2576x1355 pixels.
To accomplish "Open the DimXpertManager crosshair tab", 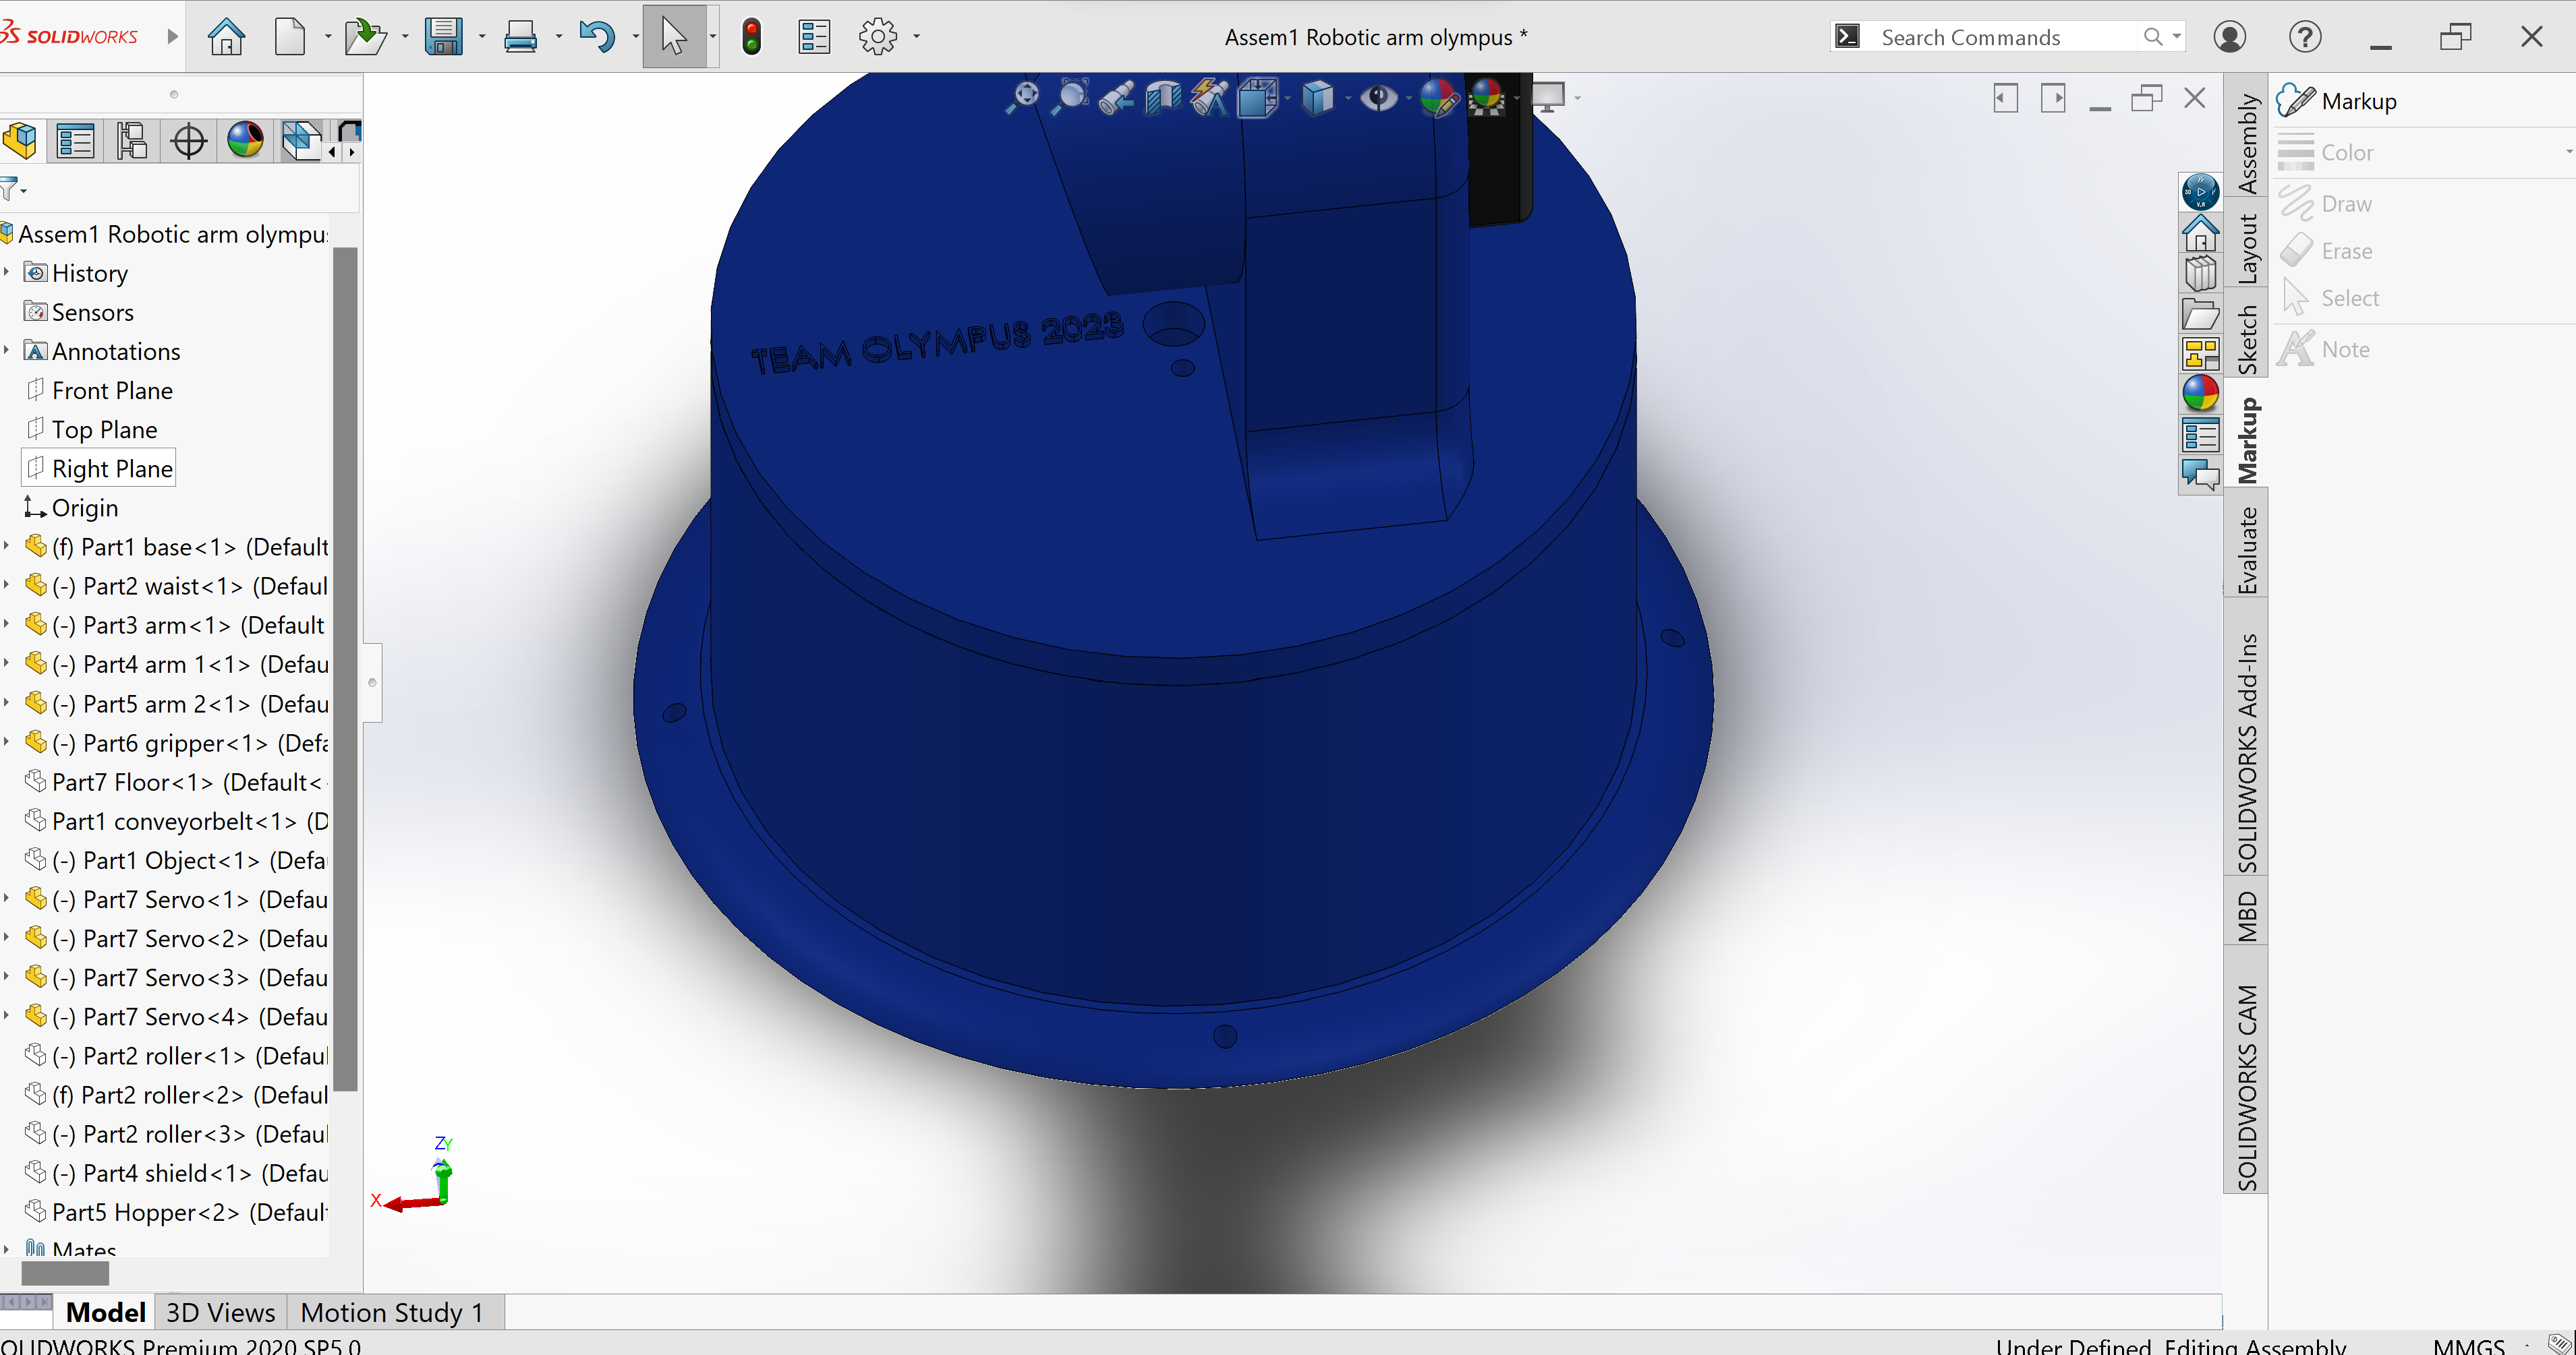I will (188, 141).
